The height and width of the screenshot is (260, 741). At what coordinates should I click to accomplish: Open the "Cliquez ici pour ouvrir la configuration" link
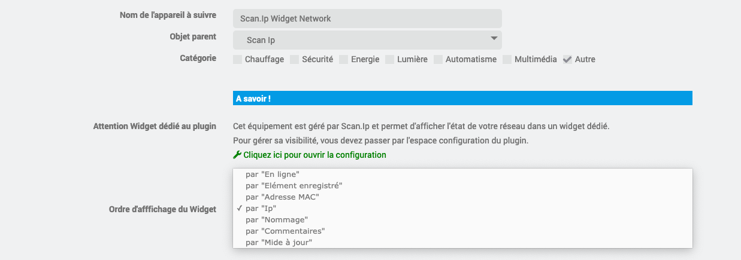(314, 155)
